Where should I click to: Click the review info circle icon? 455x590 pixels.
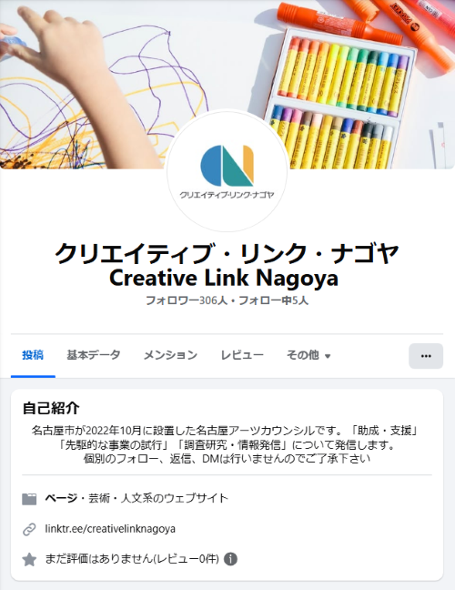pyautogui.click(x=230, y=559)
